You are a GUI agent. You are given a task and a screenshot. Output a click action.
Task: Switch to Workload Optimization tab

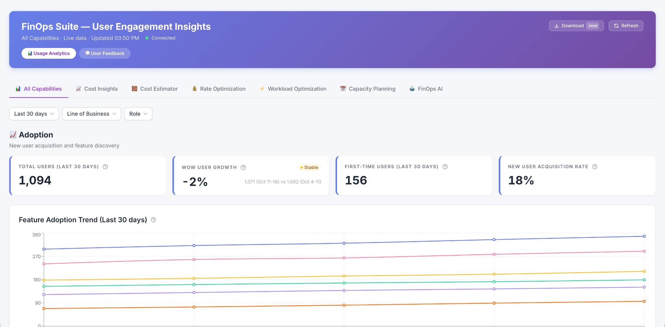(293, 89)
